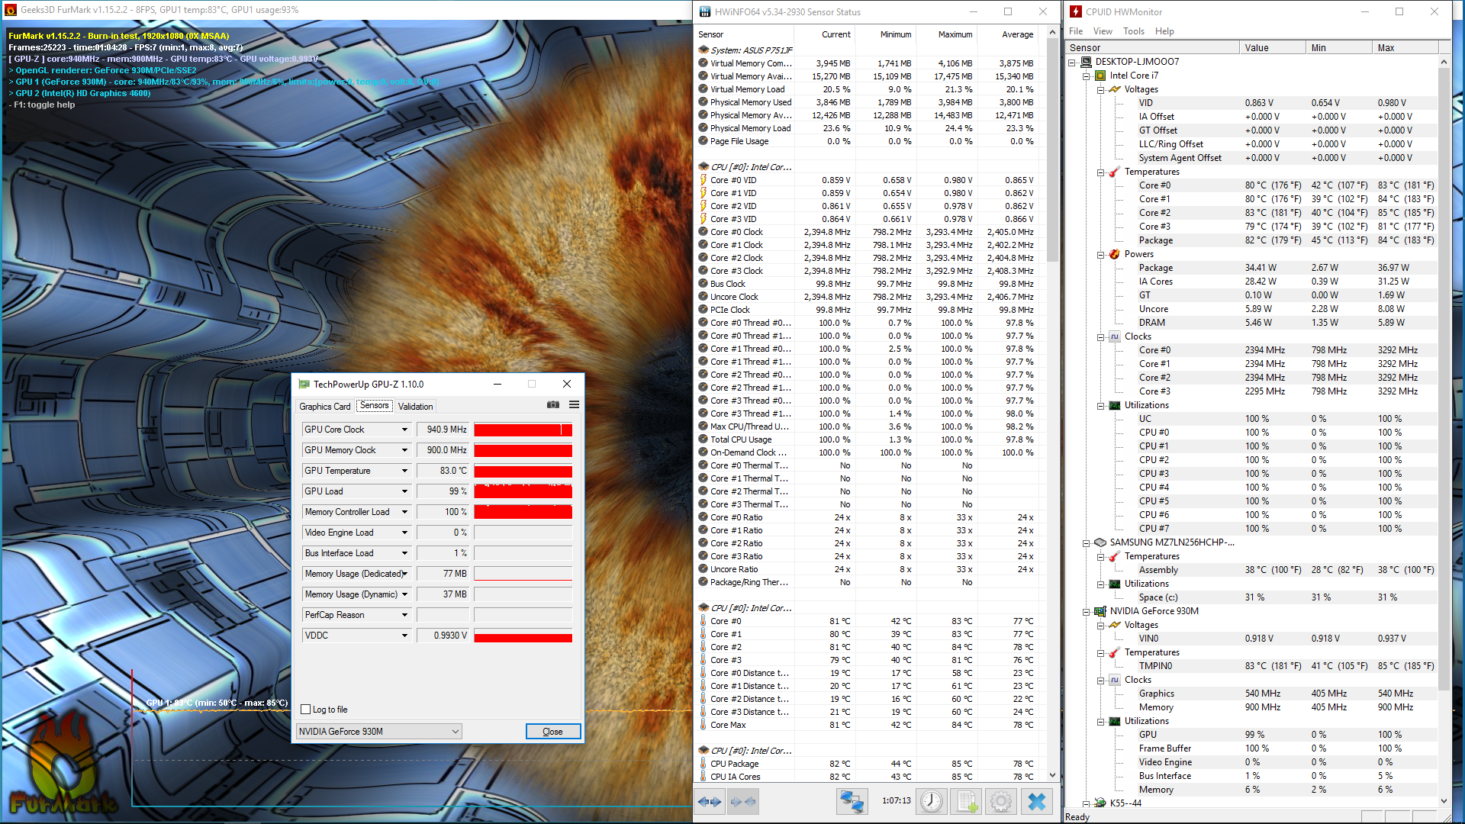Click GPU Temperature red graph bar
Screen dimensions: 1465x824
(523, 471)
